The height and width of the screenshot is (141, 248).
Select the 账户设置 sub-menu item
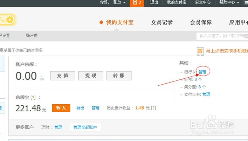coord(5,36)
